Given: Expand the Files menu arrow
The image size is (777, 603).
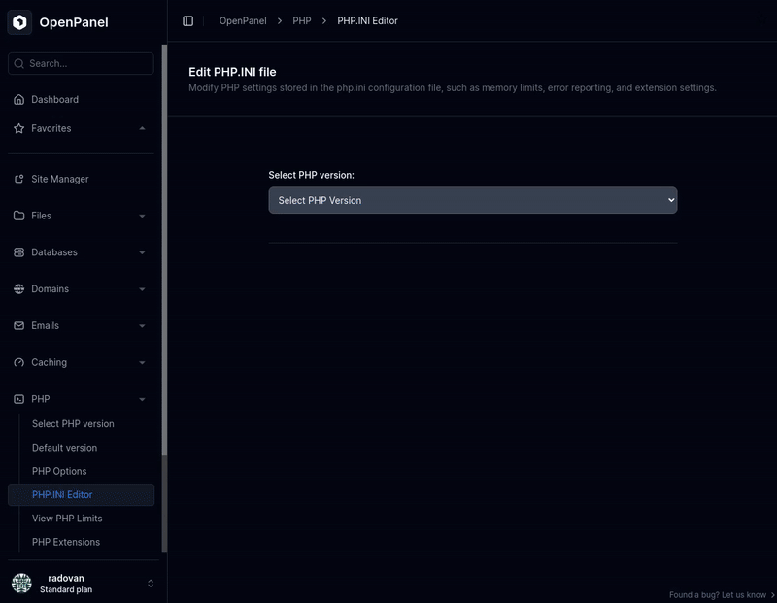Looking at the screenshot, I should (142, 216).
